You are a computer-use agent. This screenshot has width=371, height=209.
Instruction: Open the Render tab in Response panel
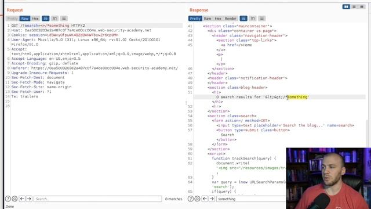[231, 19]
